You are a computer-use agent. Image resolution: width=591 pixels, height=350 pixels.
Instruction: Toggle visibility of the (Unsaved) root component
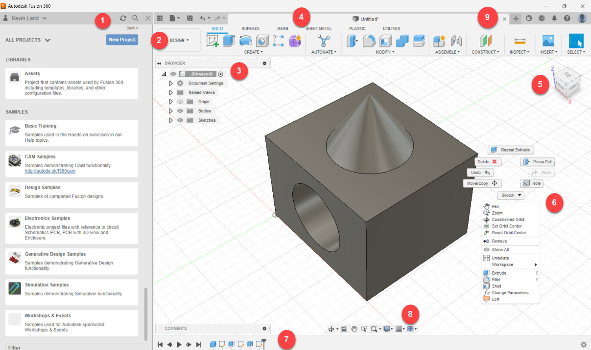(x=173, y=74)
